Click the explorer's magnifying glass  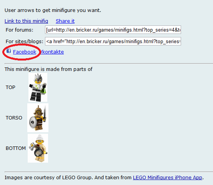(38, 152)
